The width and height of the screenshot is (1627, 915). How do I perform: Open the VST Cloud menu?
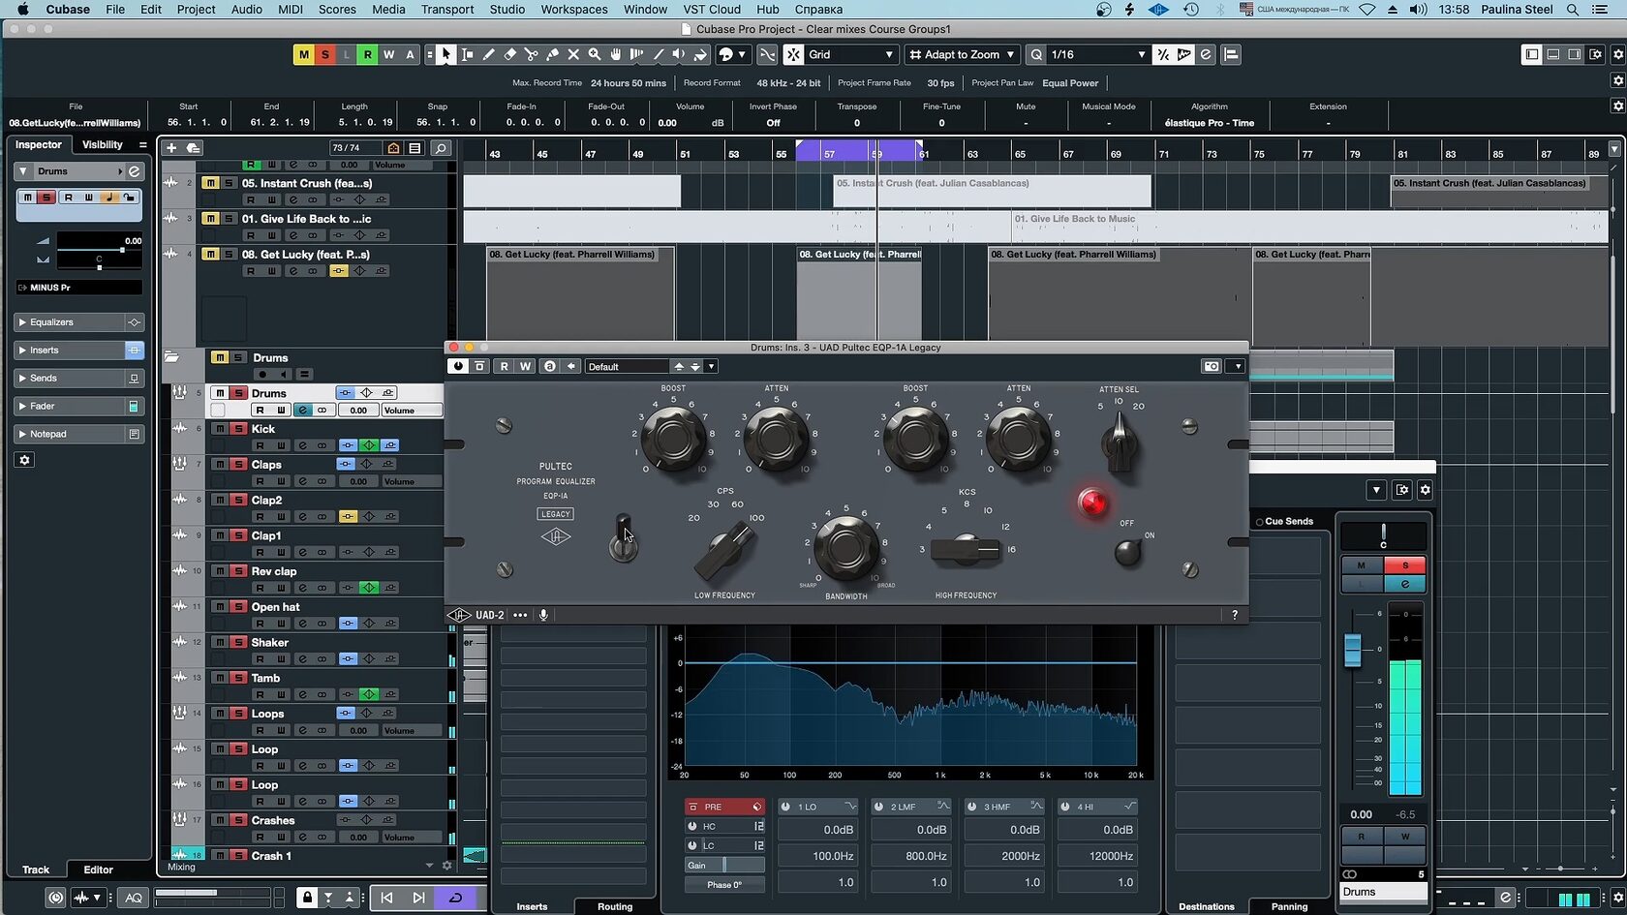pos(712,10)
